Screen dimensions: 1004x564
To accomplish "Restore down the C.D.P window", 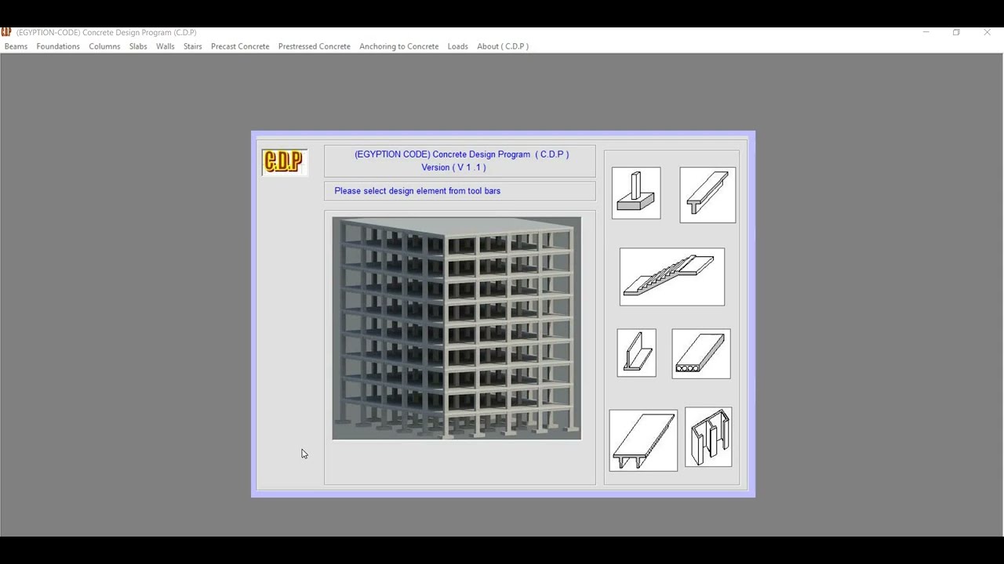I will click(x=956, y=32).
